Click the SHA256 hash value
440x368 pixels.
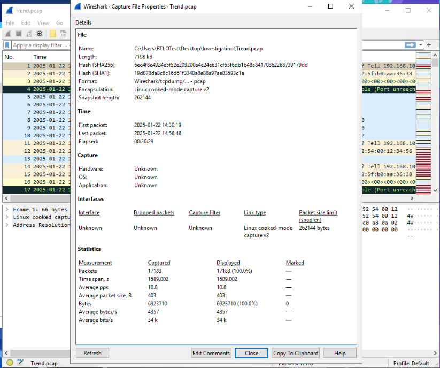[221, 65]
